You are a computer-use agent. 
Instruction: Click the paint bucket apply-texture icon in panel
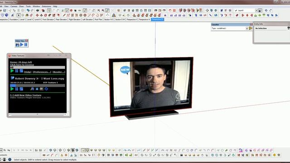32,89
